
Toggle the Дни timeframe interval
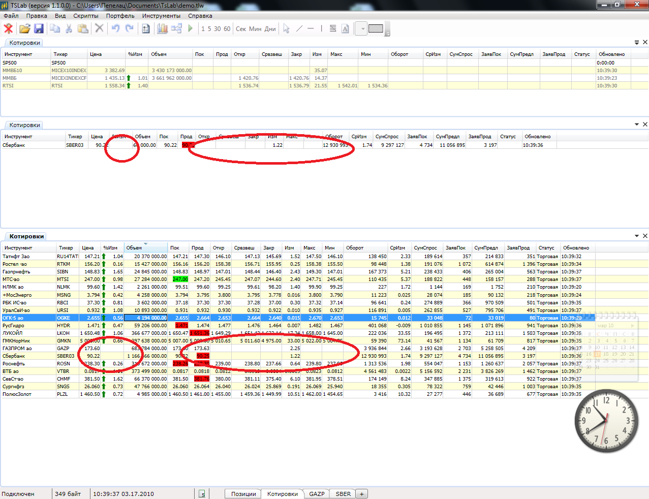pyautogui.click(x=270, y=29)
